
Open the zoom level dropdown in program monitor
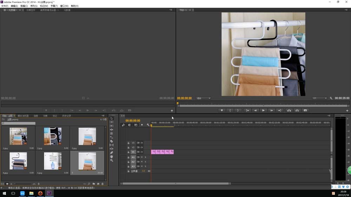coord(204,98)
